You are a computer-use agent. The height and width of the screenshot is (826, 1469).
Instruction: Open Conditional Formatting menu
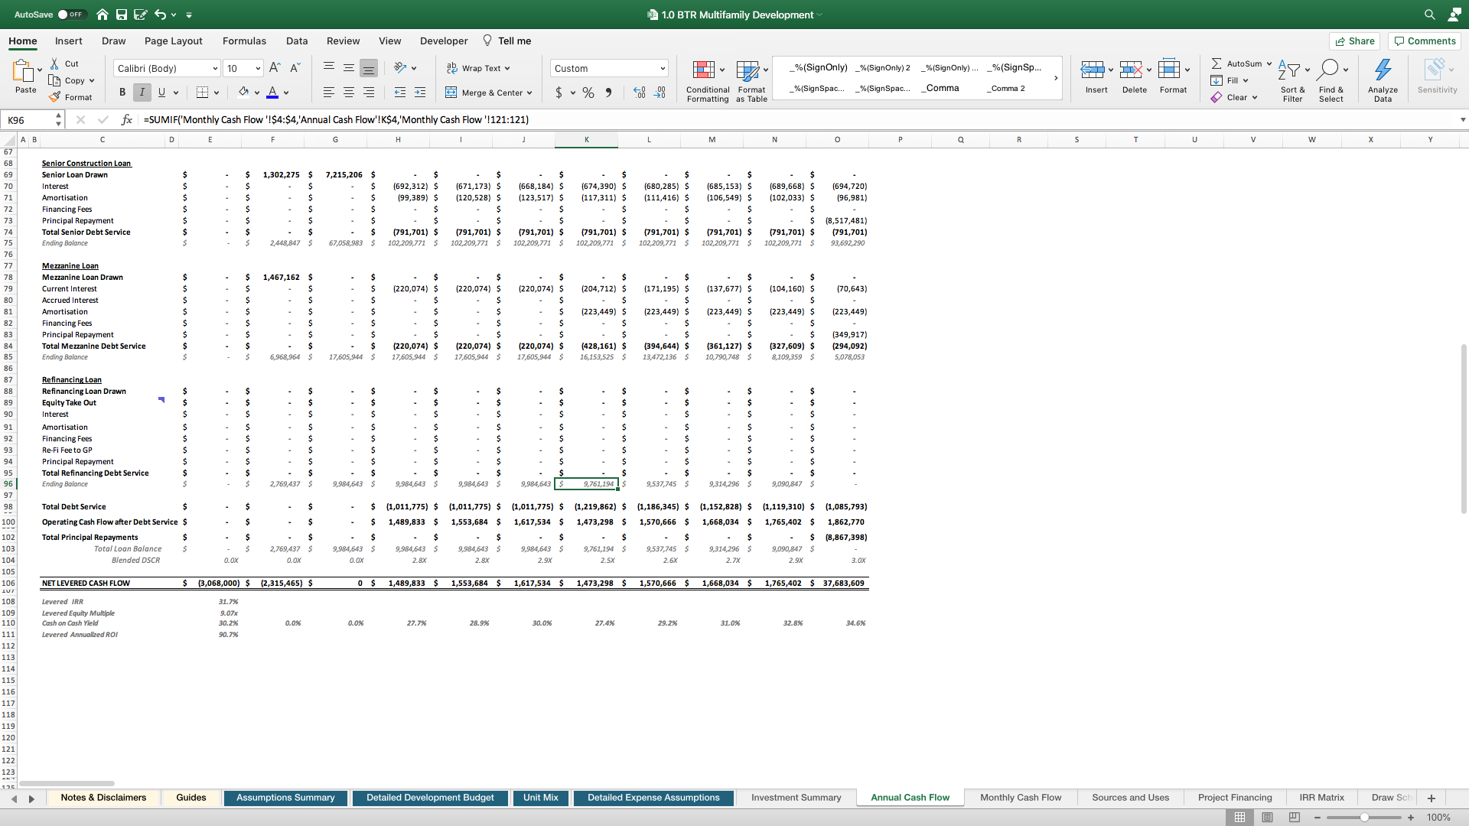point(707,81)
